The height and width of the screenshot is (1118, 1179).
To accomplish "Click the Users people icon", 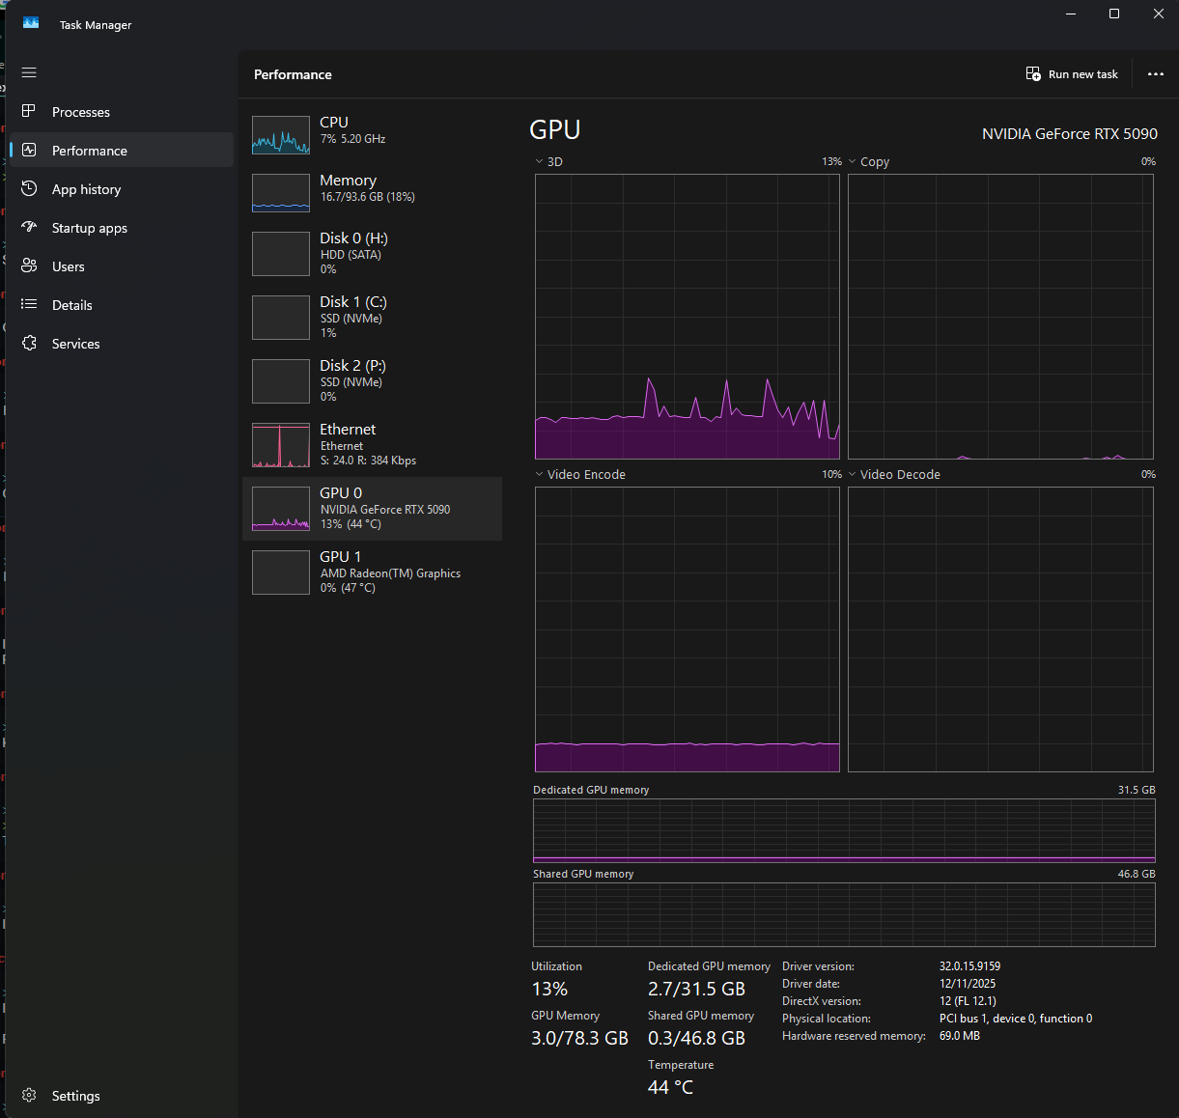I will tap(29, 266).
